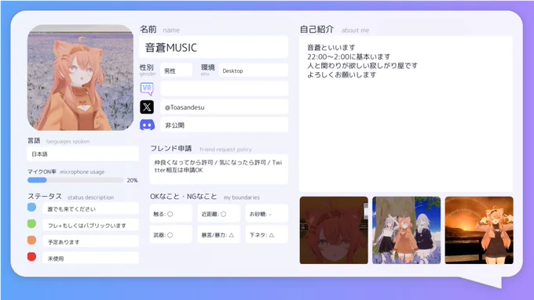Image resolution: width=534 pixels, height=300 pixels.
Task: Click the language field 日本語
Action: (82, 154)
